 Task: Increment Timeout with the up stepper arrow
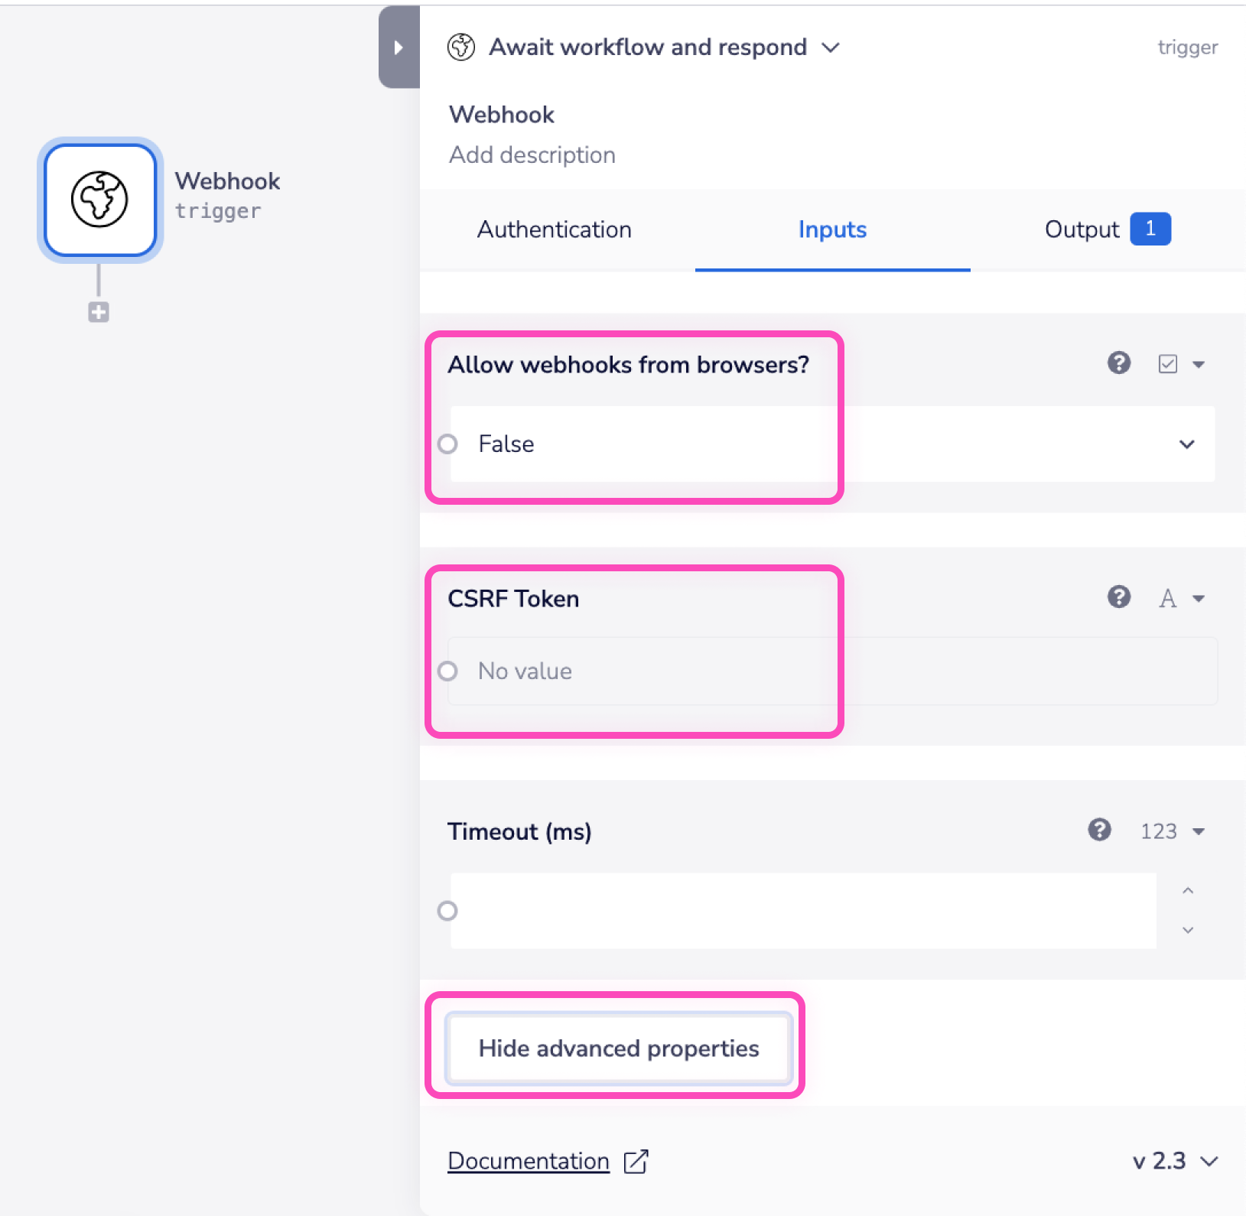click(x=1187, y=890)
